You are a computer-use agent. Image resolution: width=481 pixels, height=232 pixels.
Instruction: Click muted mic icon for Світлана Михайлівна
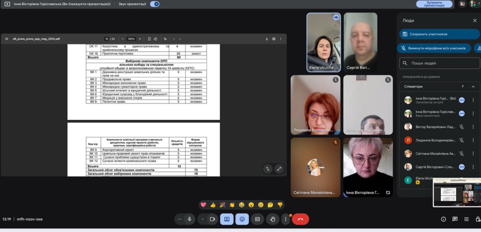pyautogui.click(x=461, y=153)
